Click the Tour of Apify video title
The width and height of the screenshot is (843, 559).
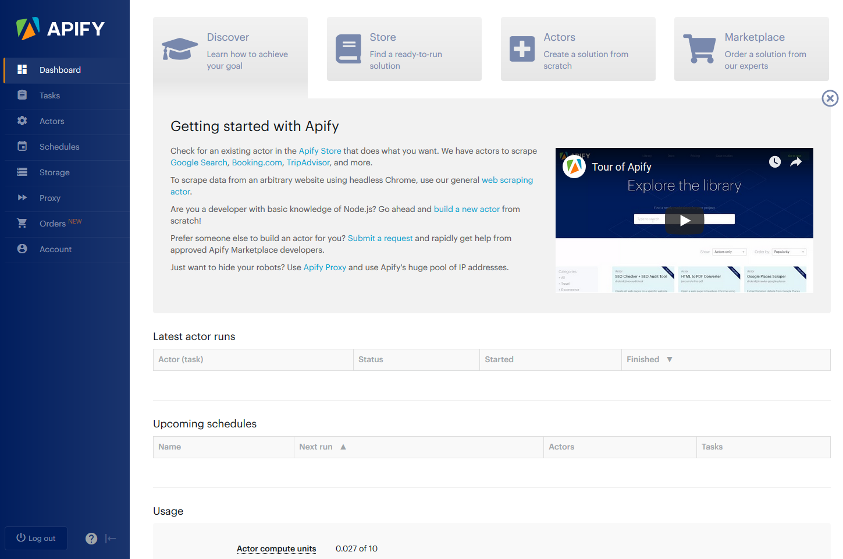point(621,167)
